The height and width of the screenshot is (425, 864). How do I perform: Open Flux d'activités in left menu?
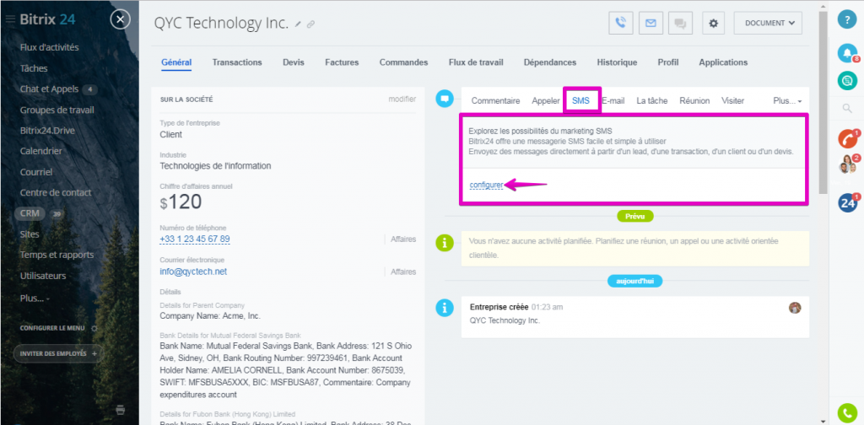click(x=49, y=47)
